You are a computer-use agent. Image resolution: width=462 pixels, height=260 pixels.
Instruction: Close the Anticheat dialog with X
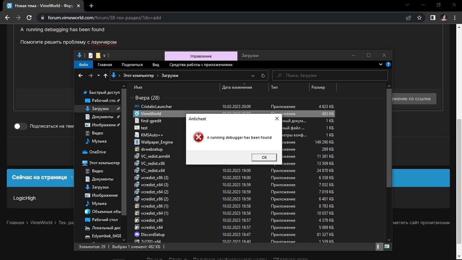pyautogui.click(x=277, y=118)
